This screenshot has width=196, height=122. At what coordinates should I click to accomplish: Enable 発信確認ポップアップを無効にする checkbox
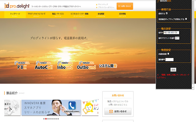pyautogui.click(x=186, y=19)
